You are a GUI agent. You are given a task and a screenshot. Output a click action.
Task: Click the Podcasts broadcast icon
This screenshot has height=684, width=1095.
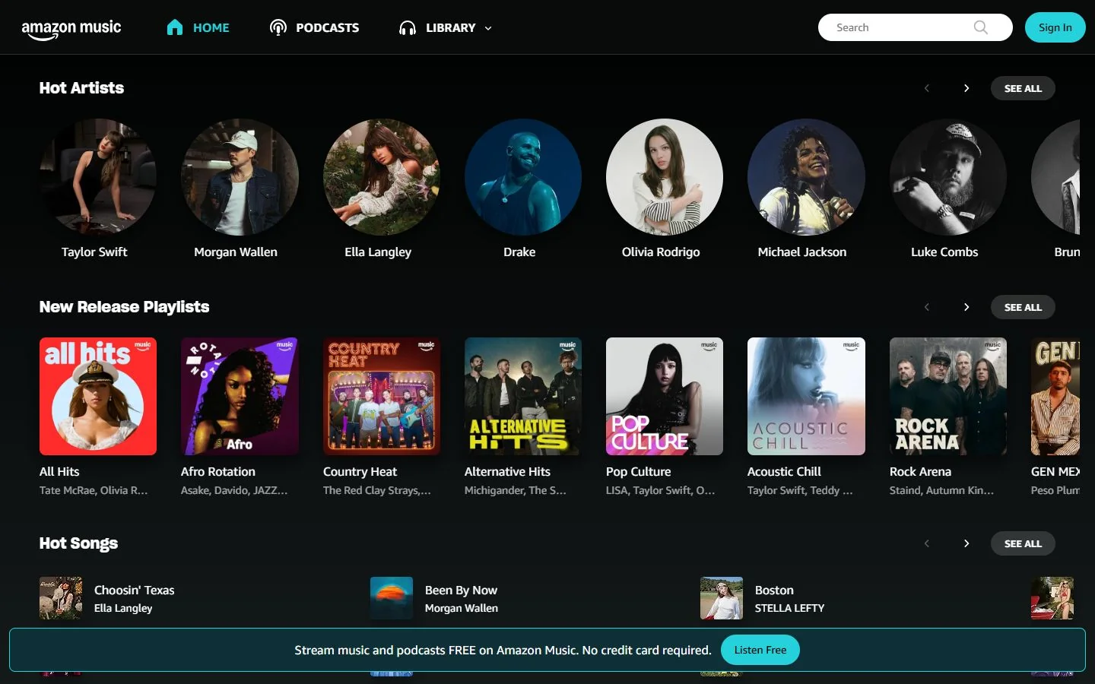point(278,27)
